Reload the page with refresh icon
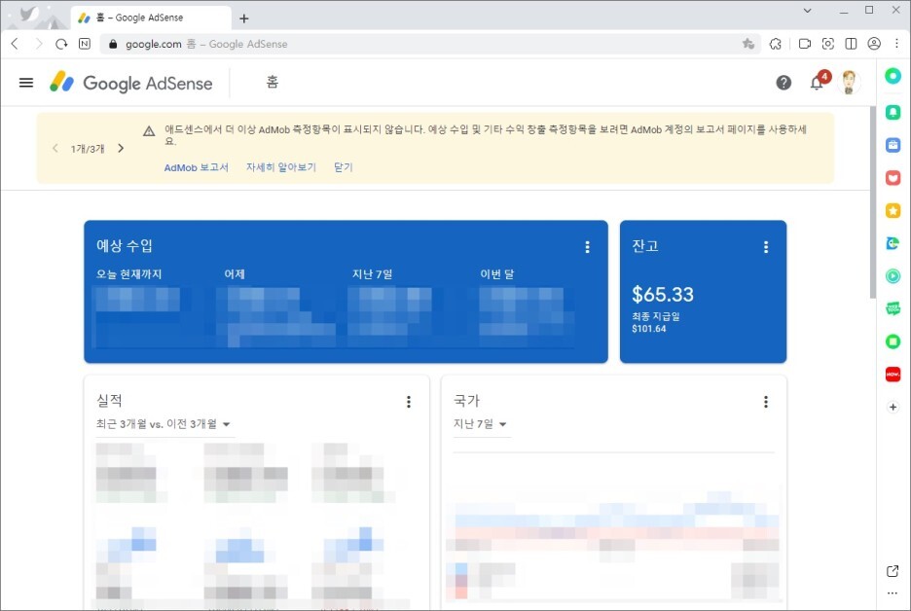The image size is (911, 611). click(x=61, y=44)
